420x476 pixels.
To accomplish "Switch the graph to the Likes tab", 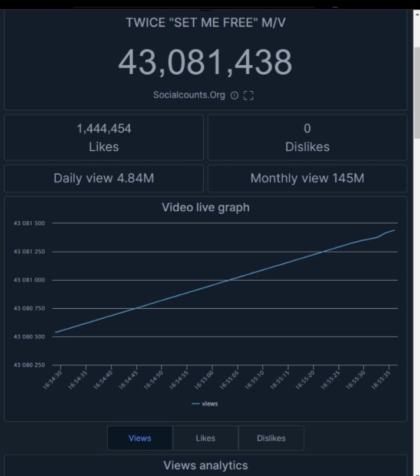I will 206,438.
